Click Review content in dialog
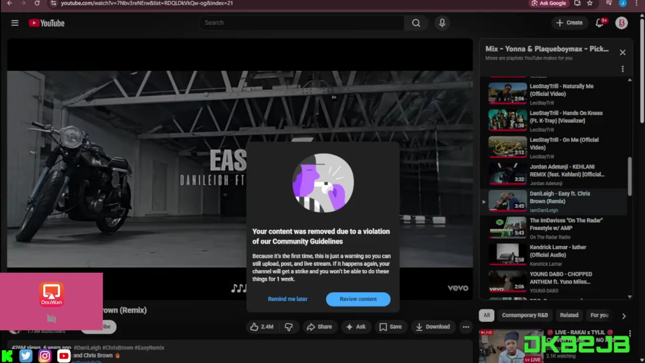 pyautogui.click(x=358, y=299)
